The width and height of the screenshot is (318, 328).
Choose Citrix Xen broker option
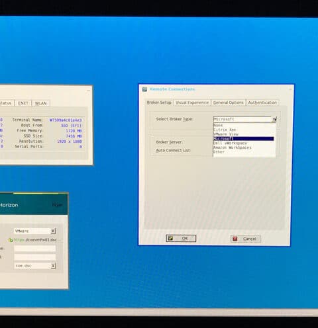tap(225, 130)
